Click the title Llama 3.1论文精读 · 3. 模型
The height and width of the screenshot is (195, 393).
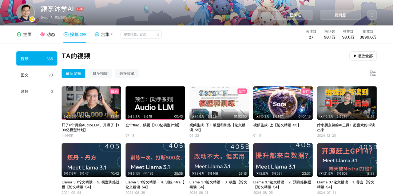coord(218,184)
